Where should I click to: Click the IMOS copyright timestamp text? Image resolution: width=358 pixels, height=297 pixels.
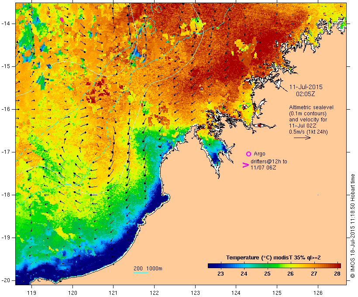(352, 226)
